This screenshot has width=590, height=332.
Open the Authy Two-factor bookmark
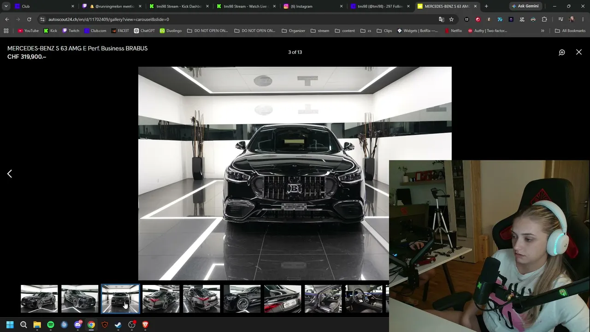pos(487,31)
